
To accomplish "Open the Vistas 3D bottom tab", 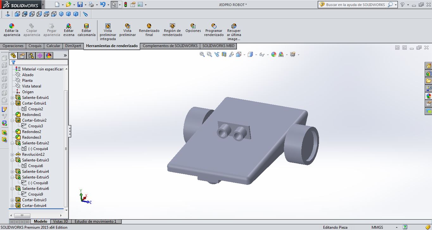I will [x=60, y=221].
